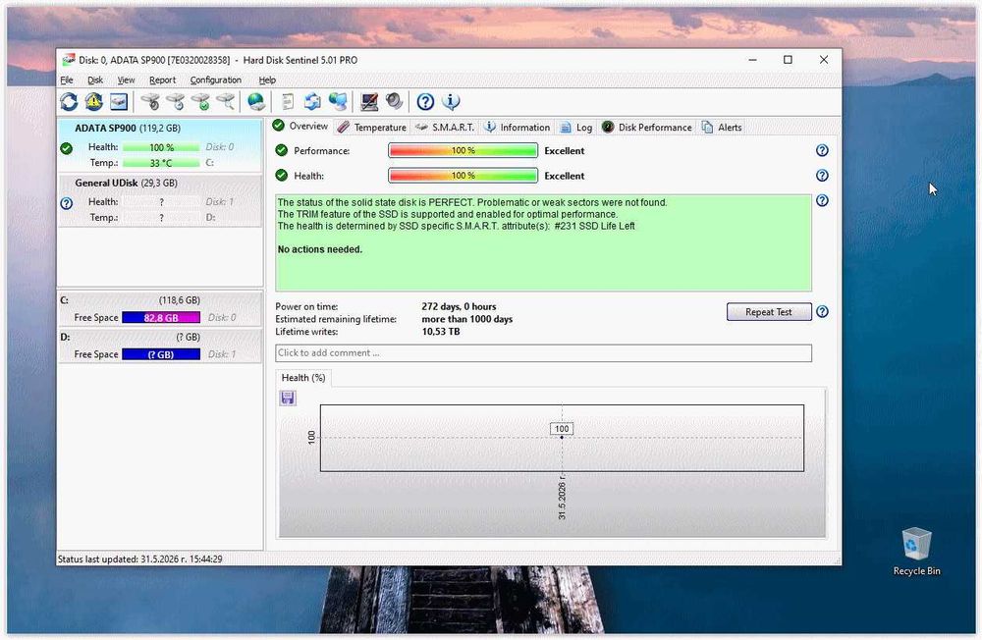Viewport: 982px width, 640px height.
Task: Switch to the Temperature tab
Action: (372, 128)
